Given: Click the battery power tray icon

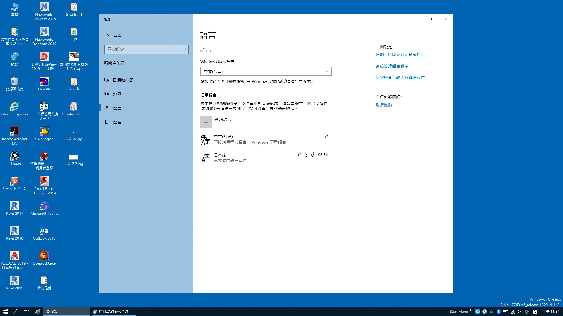Looking at the screenshot, I should click(x=506, y=312).
